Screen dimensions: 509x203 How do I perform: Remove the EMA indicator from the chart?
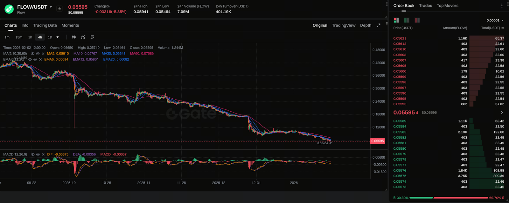pyautogui.click(x=40, y=59)
